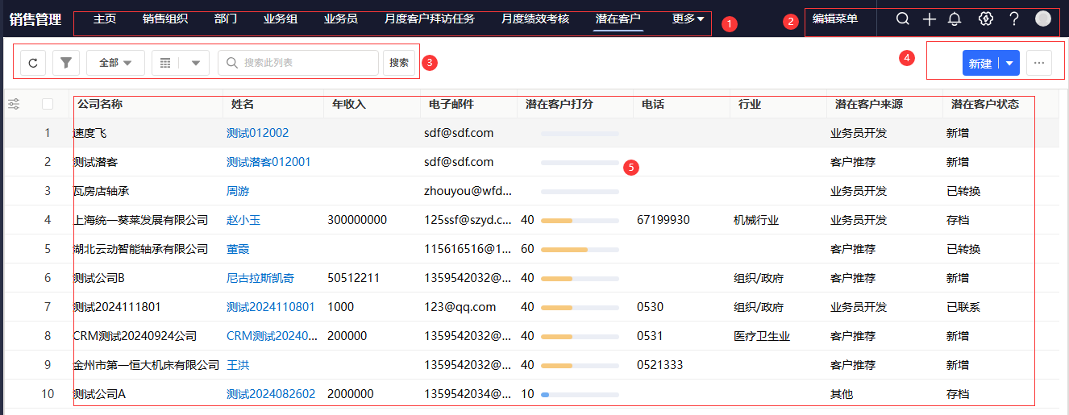Expand the 更多 navigation menu
The width and height of the screenshot is (1069, 415).
click(x=688, y=19)
